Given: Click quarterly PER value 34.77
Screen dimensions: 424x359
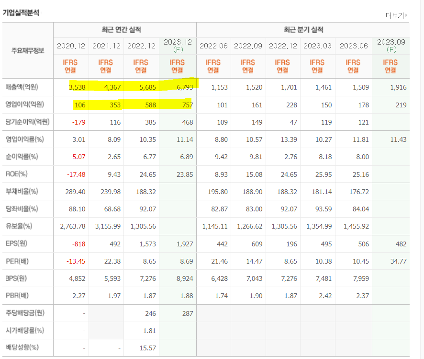Looking at the screenshot, I should coord(398,262).
